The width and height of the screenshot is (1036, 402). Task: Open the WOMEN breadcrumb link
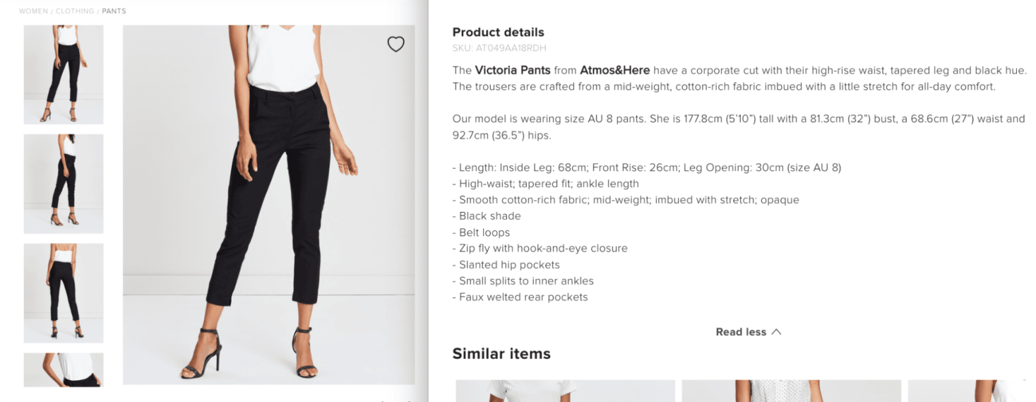(x=34, y=11)
